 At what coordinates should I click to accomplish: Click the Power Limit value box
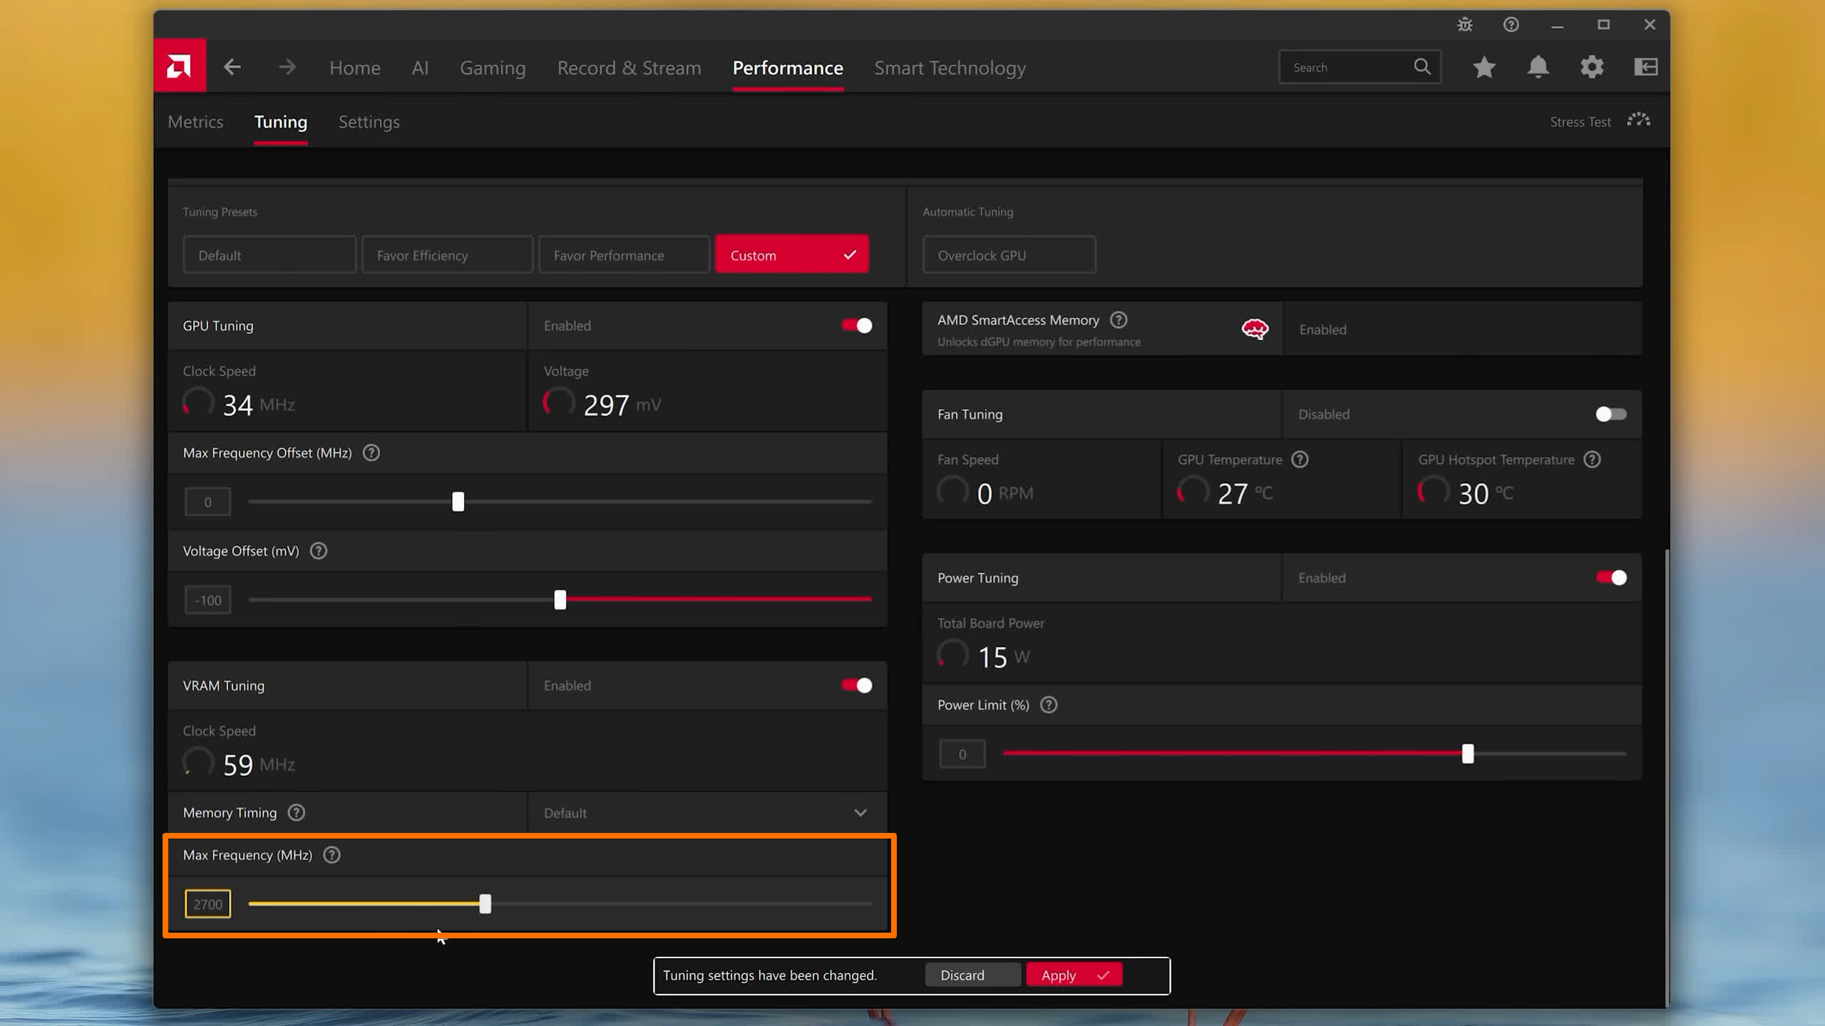962,754
